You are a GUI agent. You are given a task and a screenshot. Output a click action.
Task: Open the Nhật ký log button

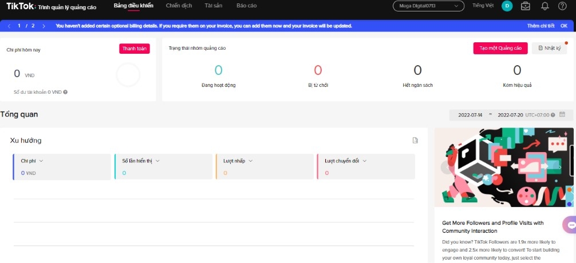pos(549,48)
